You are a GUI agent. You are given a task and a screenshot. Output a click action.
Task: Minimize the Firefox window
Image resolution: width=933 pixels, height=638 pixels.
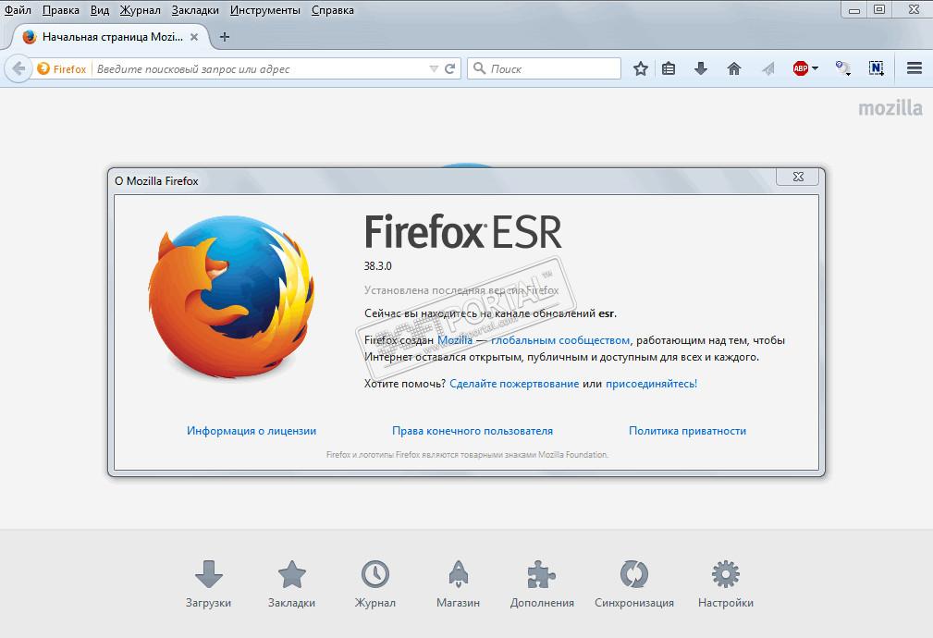[x=854, y=9]
